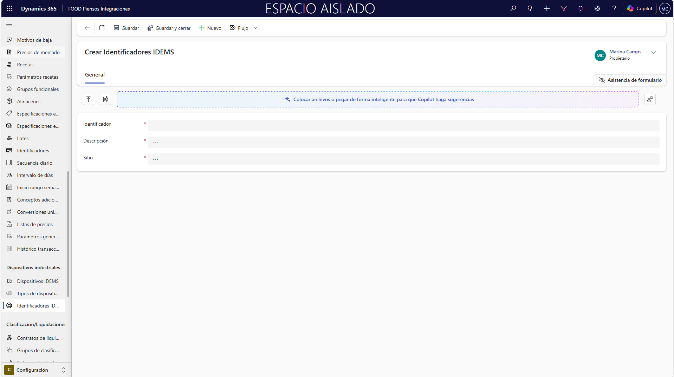The height and width of the screenshot is (377, 674).
Task: Click the Identificador input field
Action: 403,125
